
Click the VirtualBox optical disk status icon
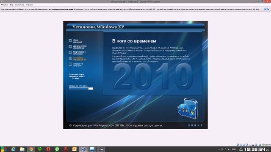(241, 145)
